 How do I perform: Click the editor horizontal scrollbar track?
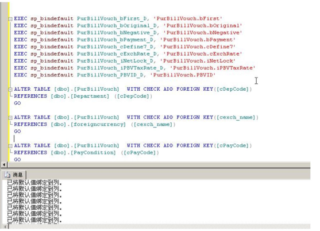click(159, 164)
